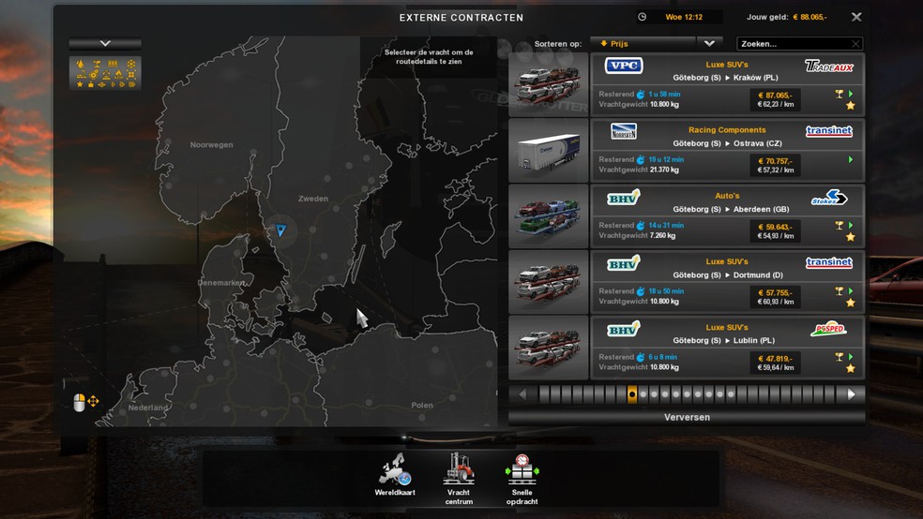The width and height of the screenshot is (923, 519).
Task: Click the Jouw geld € 88.065,- balance
Action: pyautogui.click(x=786, y=17)
